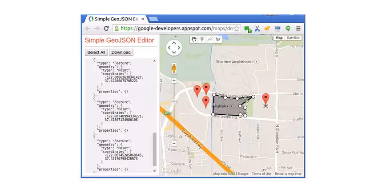Switch map view to Satellite
The height and width of the screenshot is (193, 386).
(293, 38)
